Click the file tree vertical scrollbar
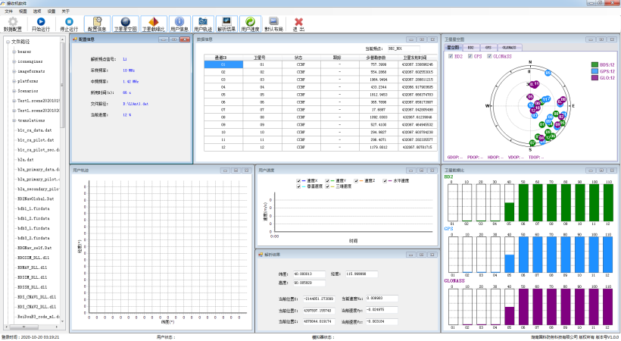 click(62, 180)
